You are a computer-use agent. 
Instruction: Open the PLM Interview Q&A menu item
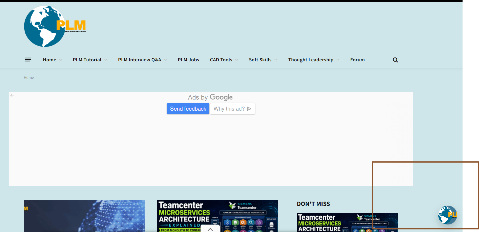point(139,60)
